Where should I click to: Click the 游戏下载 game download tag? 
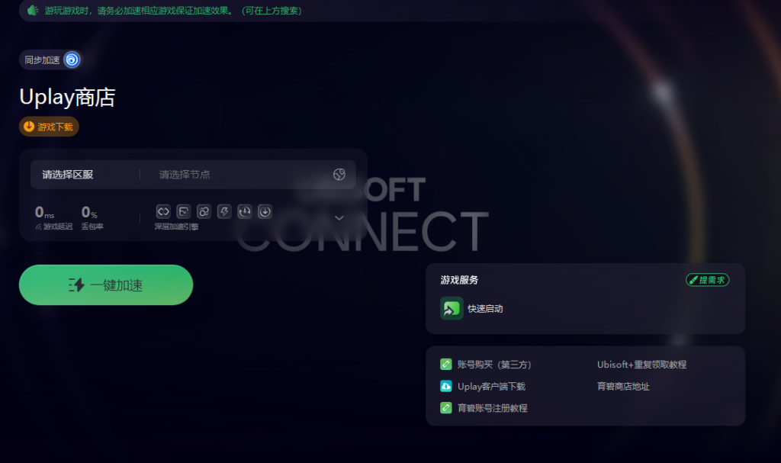tap(49, 127)
